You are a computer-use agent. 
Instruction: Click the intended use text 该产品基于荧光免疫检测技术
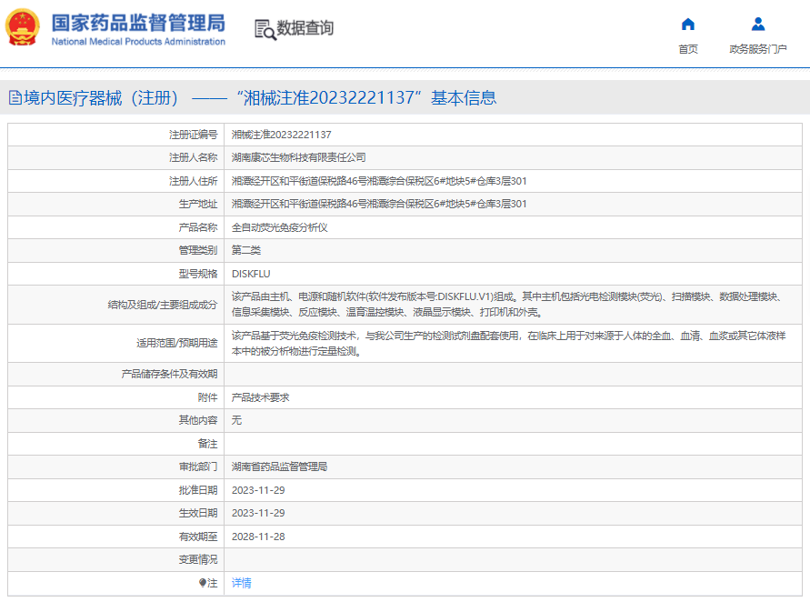click(509, 343)
